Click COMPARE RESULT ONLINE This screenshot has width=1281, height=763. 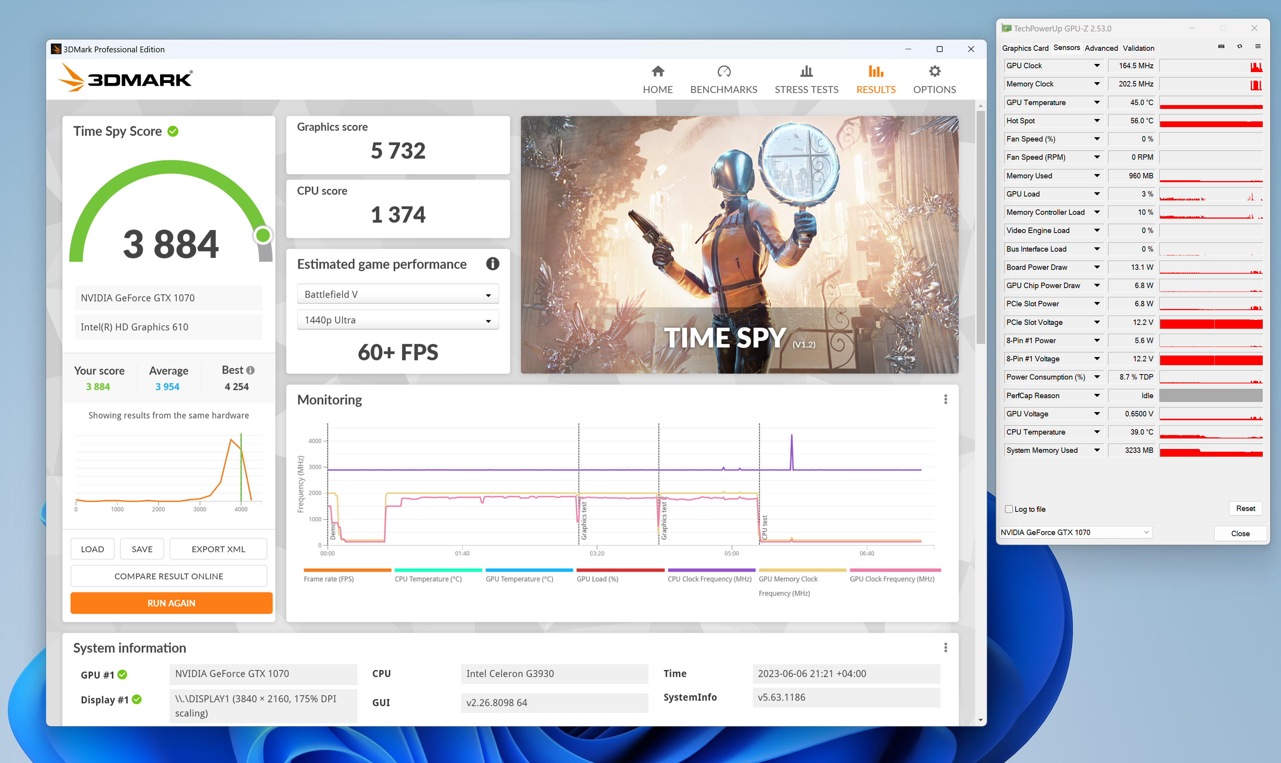[x=169, y=577]
